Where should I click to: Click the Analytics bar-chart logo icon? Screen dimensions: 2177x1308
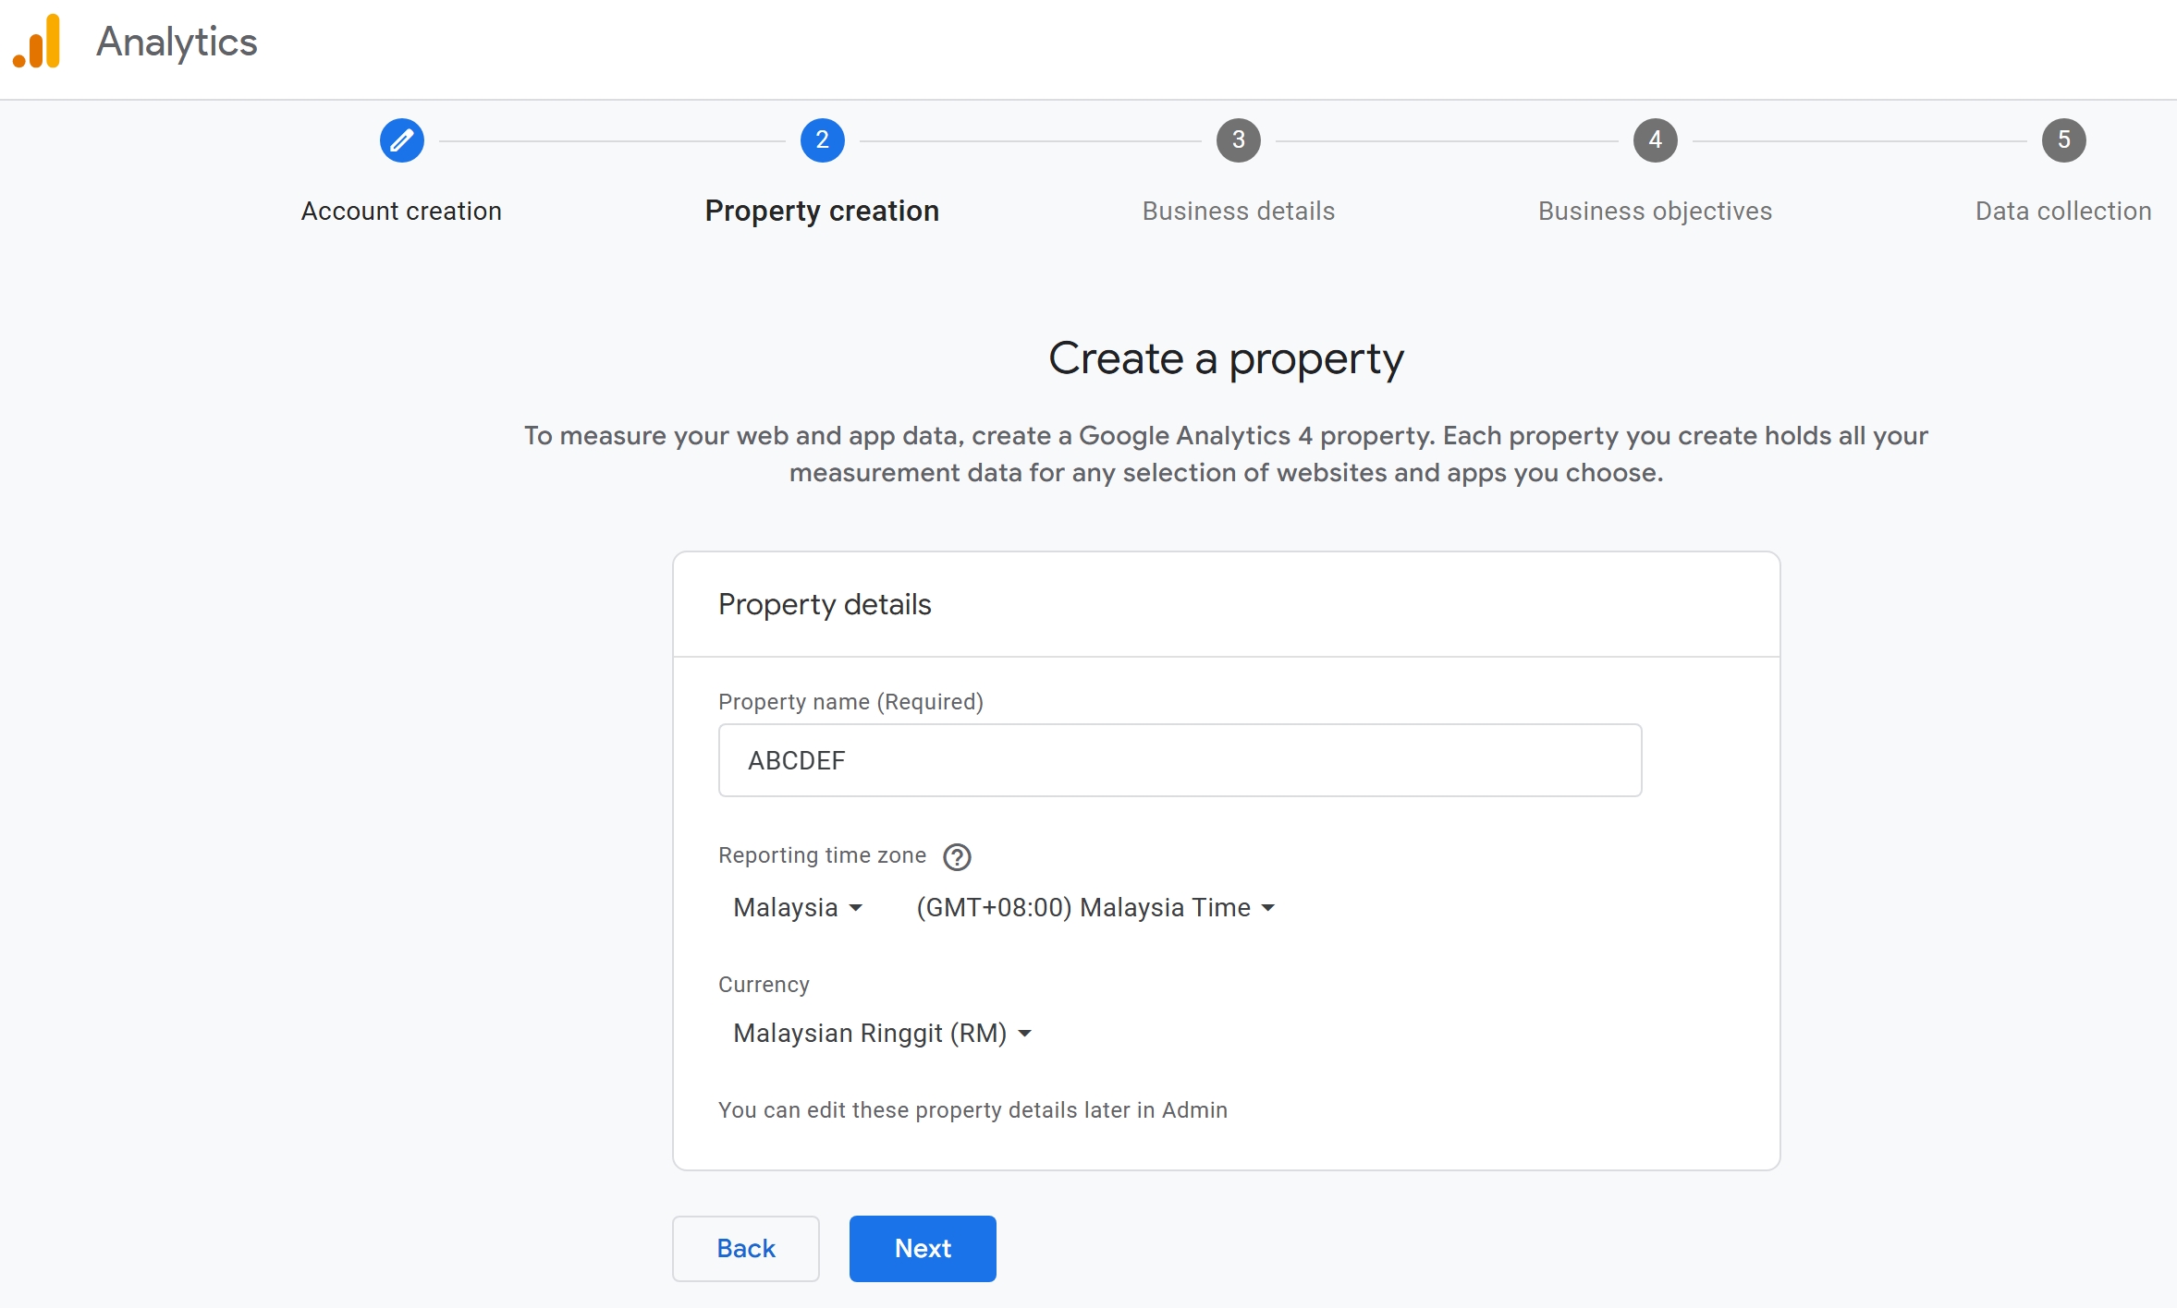pos(38,42)
